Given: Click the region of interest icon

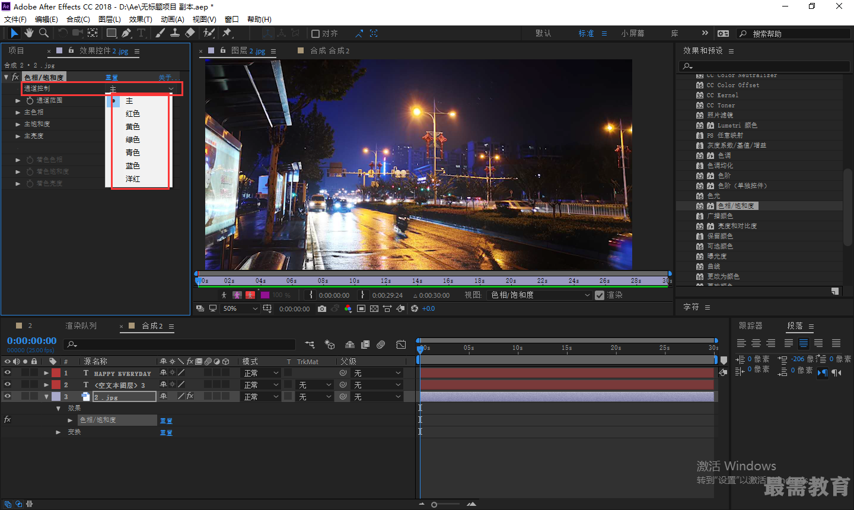Looking at the screenshot, I should coord(361,309).
